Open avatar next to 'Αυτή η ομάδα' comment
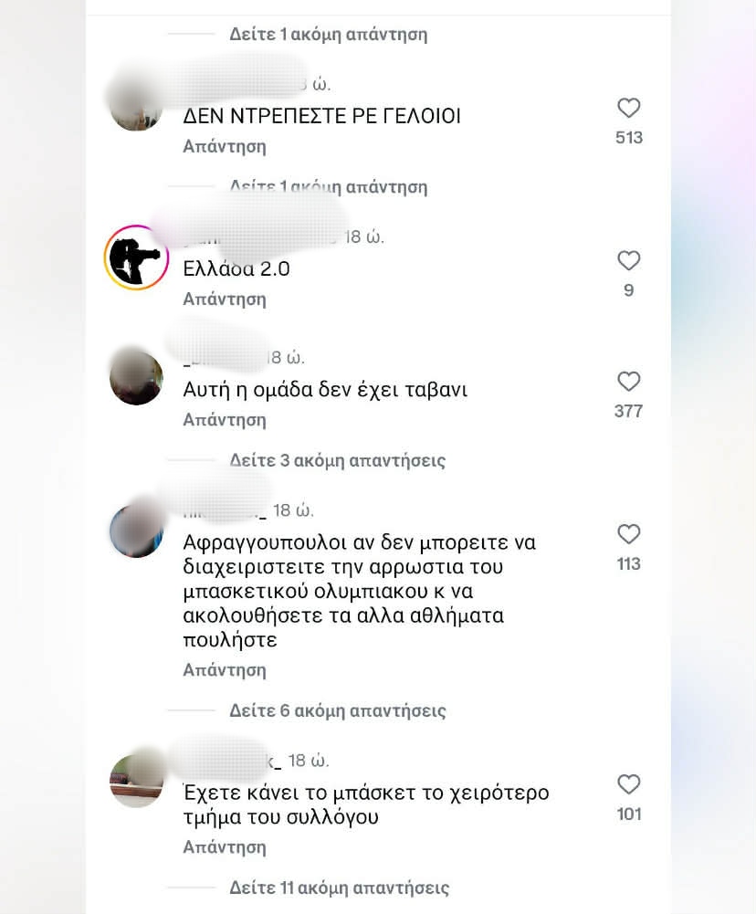756x914 pixels. (136, 378)
